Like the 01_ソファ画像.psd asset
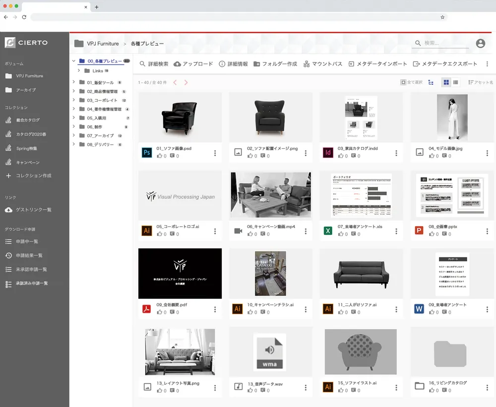The width and height of the screenshot is (496, 407). click(160, 156)
